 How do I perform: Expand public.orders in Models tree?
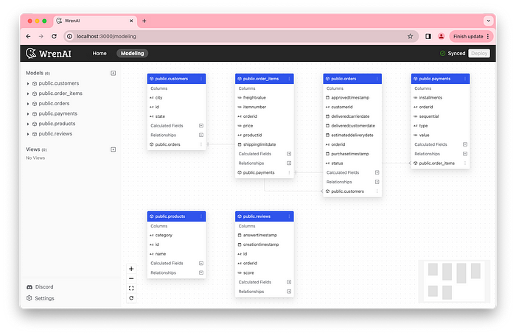pos(28,104)
